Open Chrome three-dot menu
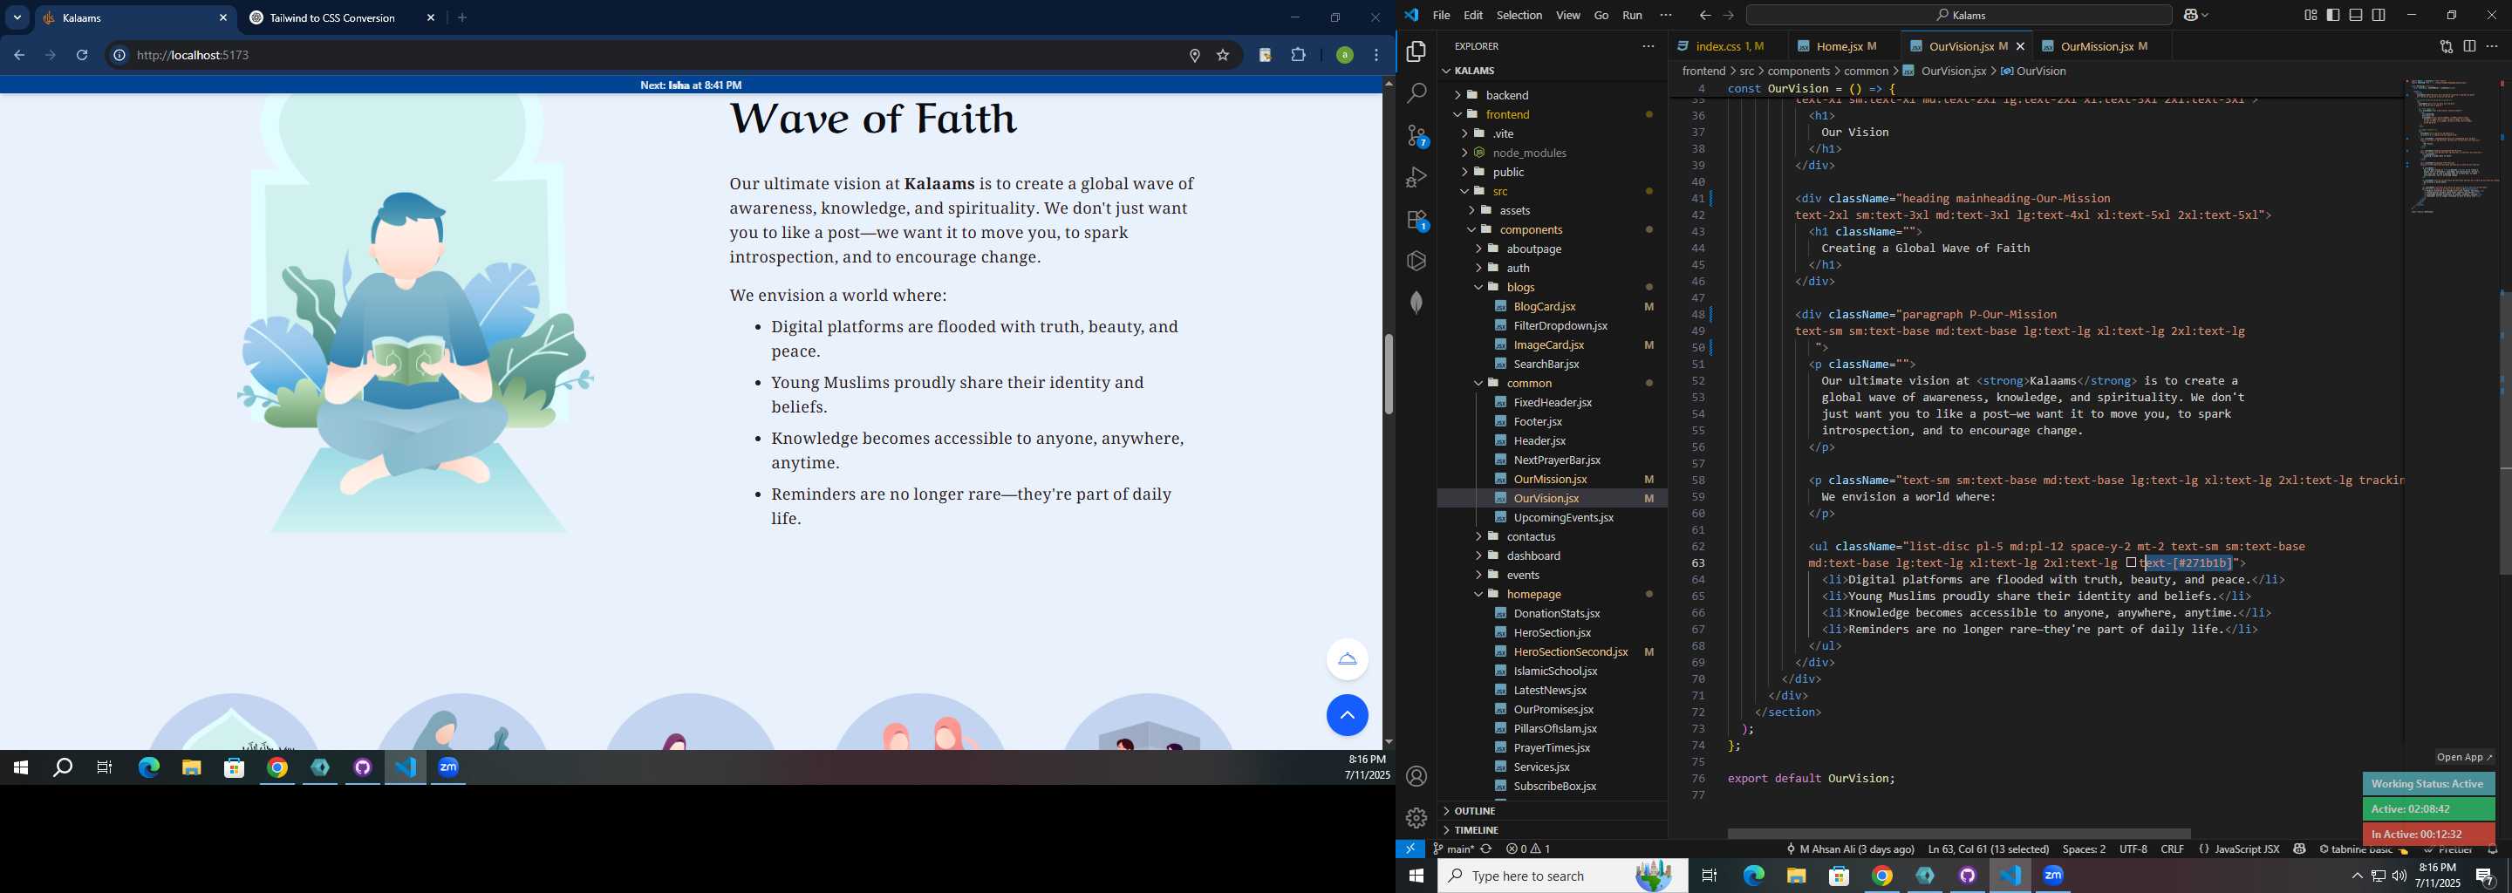Image resolution: width=2512 pixels, height=893 pixels. tap(1377, 56)
